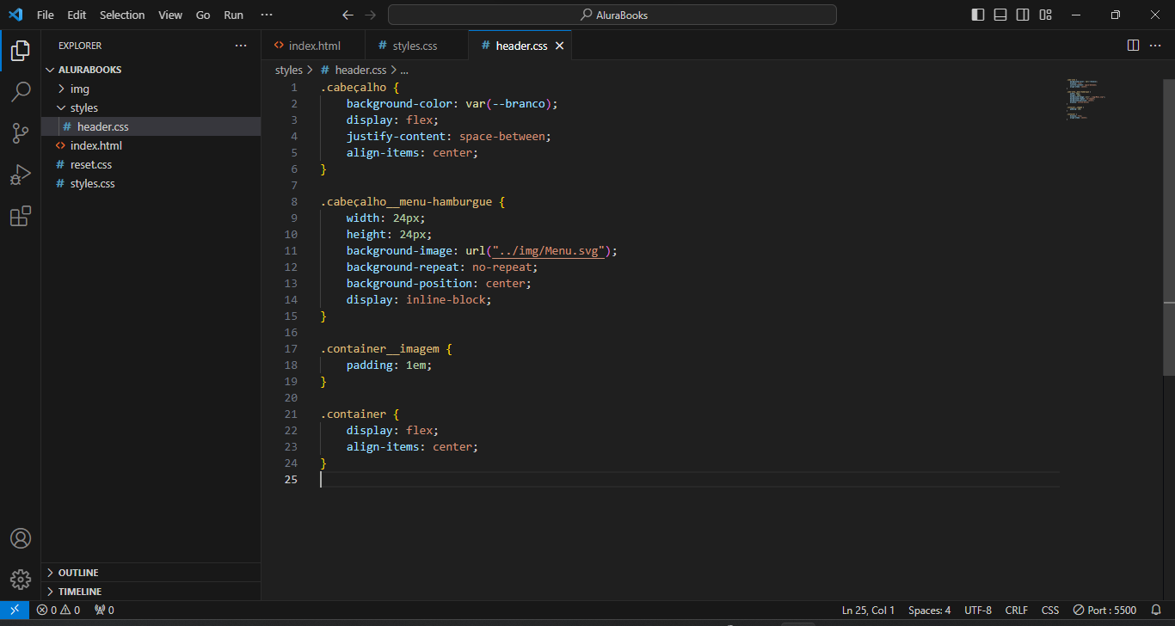Collapse the styles folder

151,107
